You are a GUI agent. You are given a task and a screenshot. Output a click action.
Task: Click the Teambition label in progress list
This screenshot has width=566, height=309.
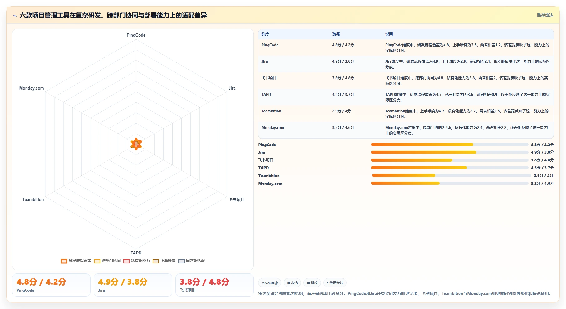pyautogui.click(x=269, y=176)
